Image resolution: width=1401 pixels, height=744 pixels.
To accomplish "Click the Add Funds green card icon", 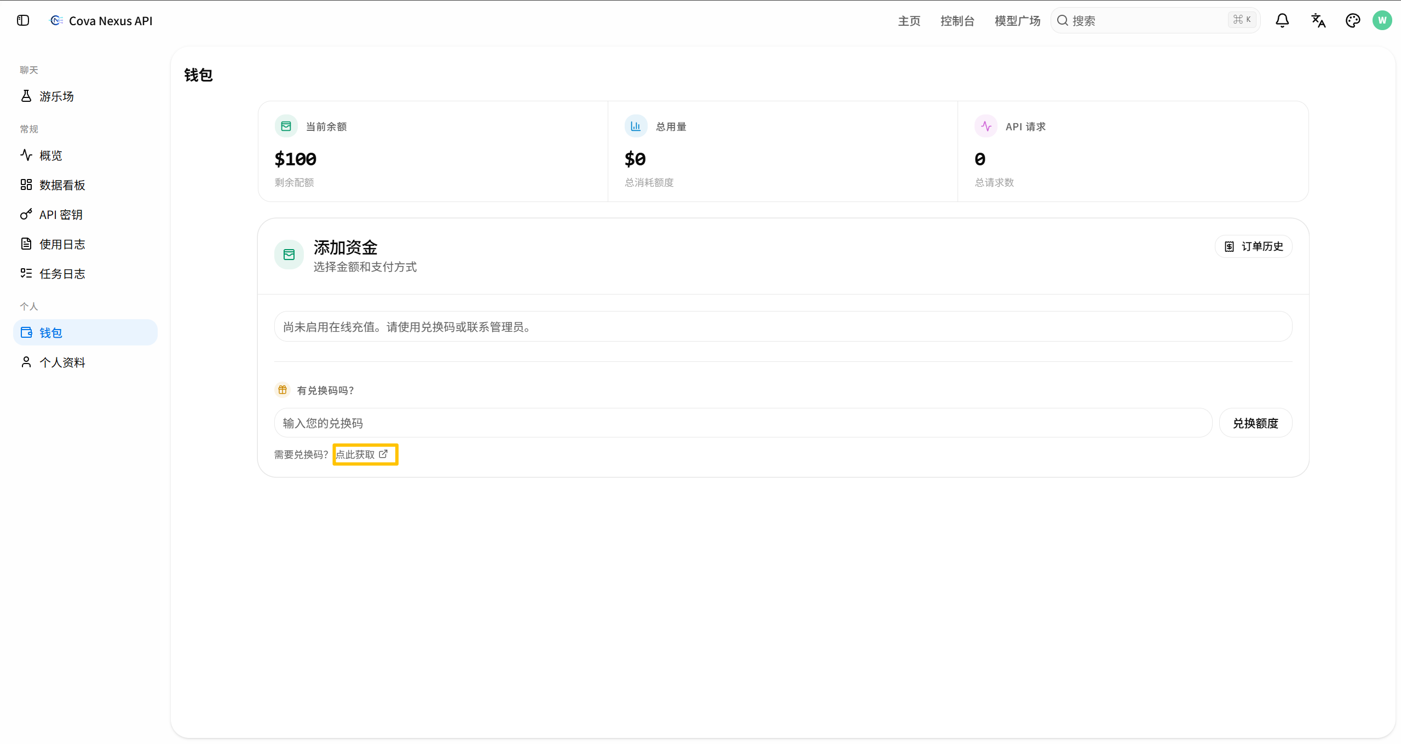I will tap(289, 255).
